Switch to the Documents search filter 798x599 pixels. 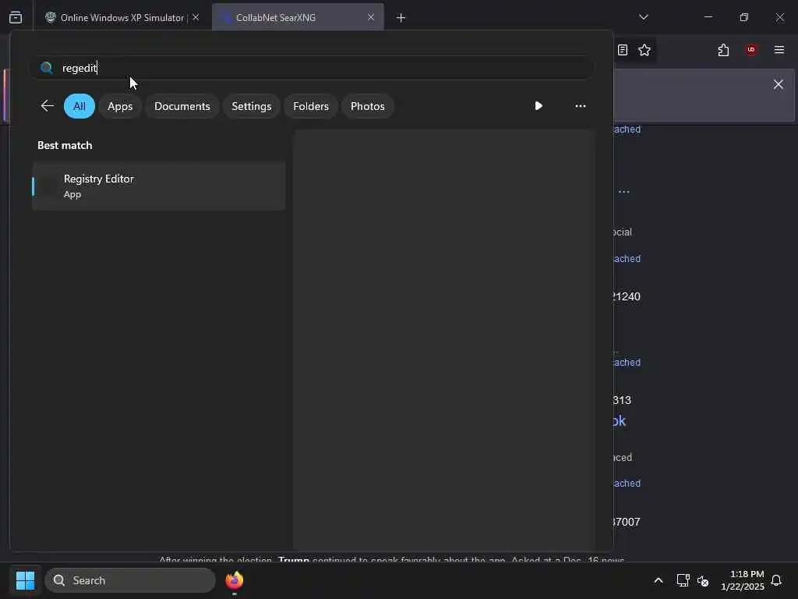pos(182,106)
